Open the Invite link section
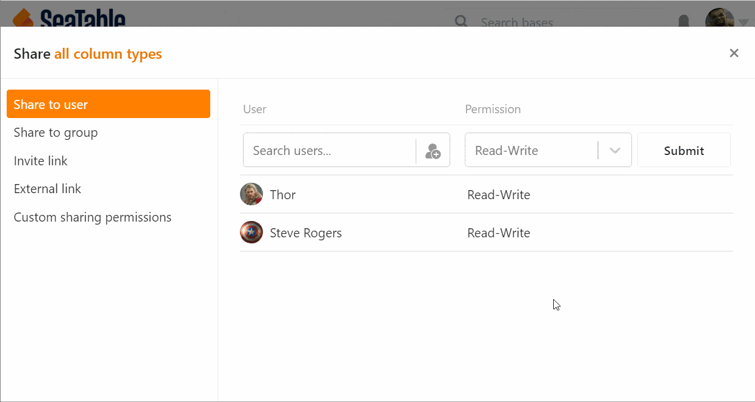The width and height of the screenshot is (755, 402). point(41,161)
